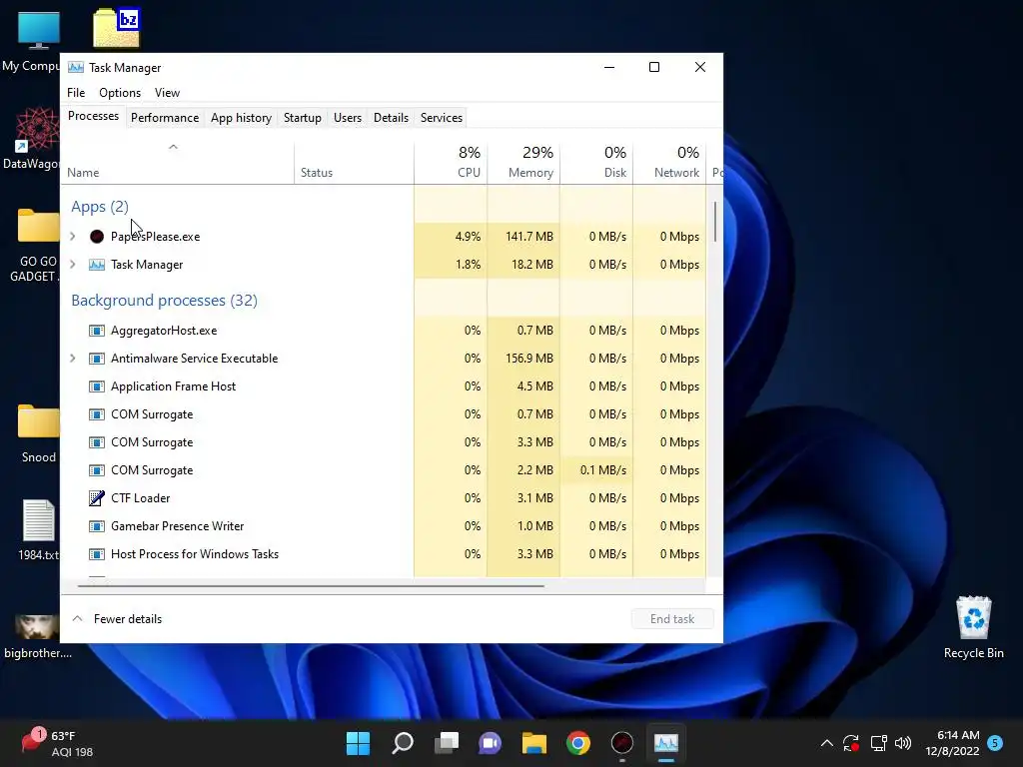The image size is (1023, 767).
Task: Expand the Task Manager process group
Action: tap(73, 265)
